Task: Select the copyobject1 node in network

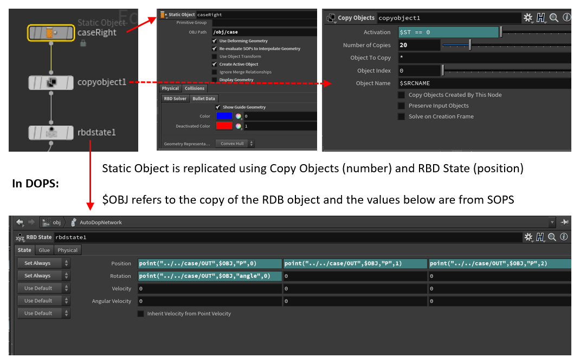Action: (x=50, y=82)
